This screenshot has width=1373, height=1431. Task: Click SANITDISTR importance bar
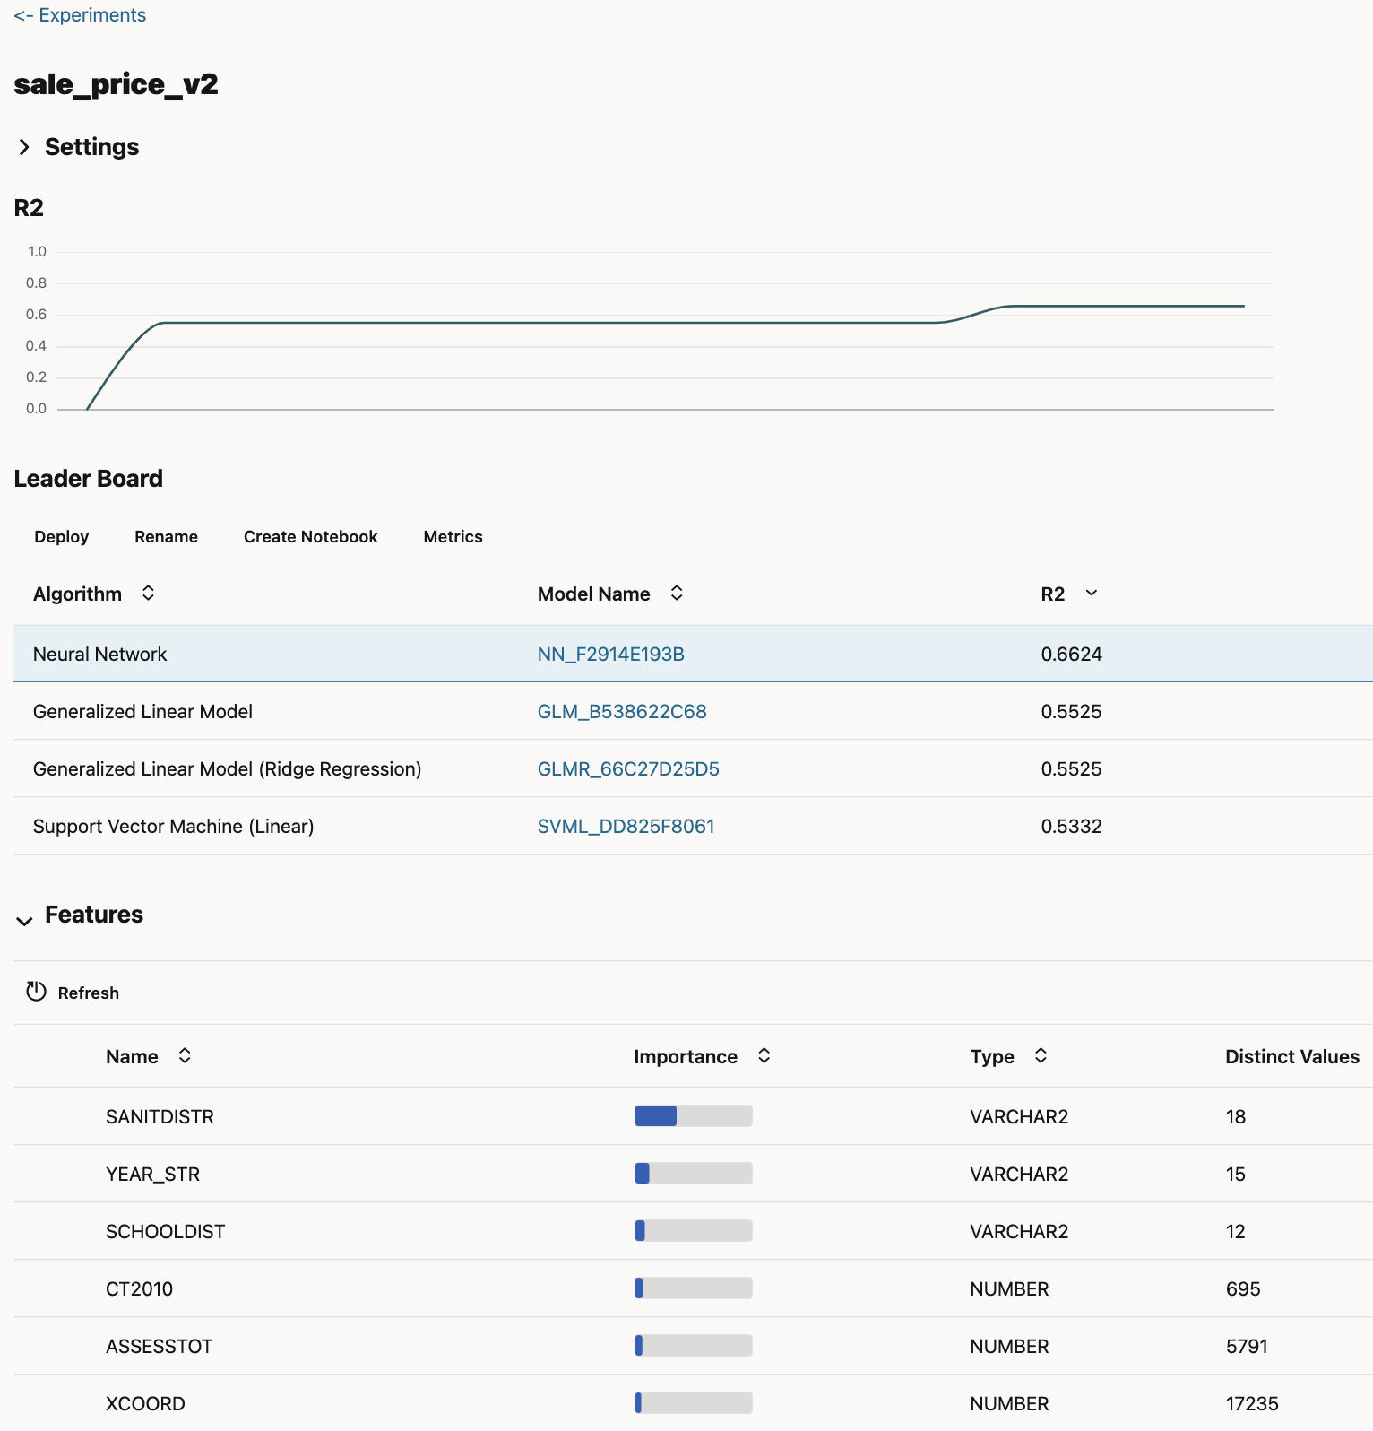(693, 1116)
